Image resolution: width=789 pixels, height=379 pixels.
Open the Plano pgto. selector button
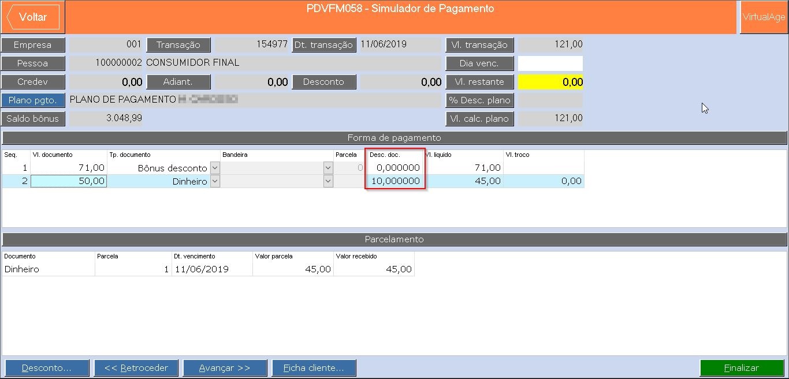point(33,100)
